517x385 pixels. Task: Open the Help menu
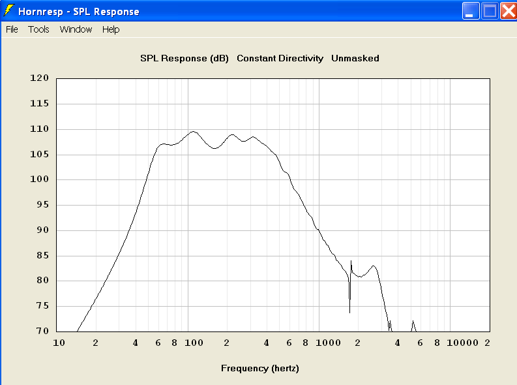(111, 29)
